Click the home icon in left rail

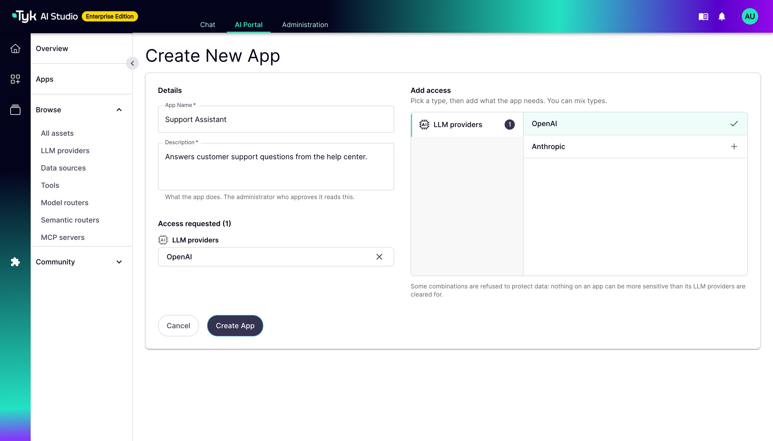tap(15, 48)
